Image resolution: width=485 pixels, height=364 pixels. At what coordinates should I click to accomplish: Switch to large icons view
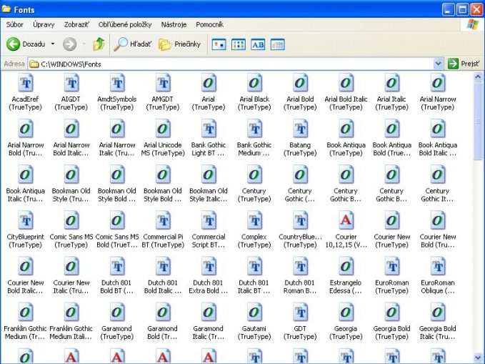tap(219, 44)
